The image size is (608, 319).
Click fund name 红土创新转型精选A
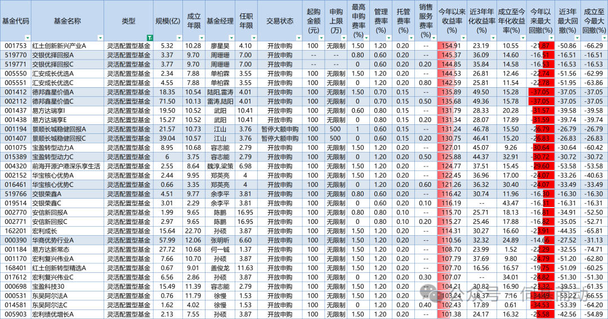click(x=59, y=268)
